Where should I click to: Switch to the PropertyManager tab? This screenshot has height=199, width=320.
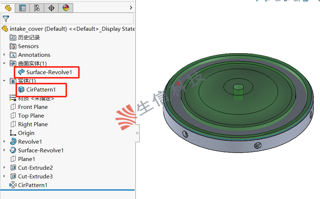click(22, 8)
